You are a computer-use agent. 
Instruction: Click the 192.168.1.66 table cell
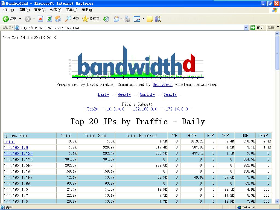click(30, 183)
